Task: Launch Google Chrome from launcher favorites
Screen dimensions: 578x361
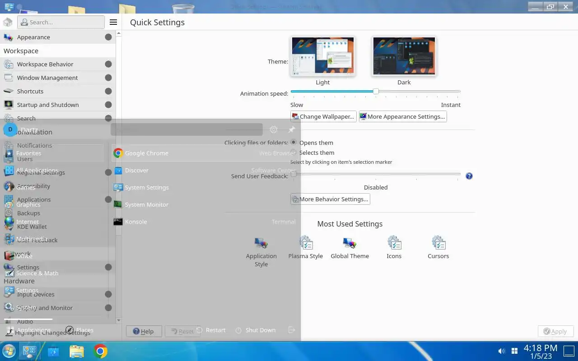Action: (x=205, y=153)
